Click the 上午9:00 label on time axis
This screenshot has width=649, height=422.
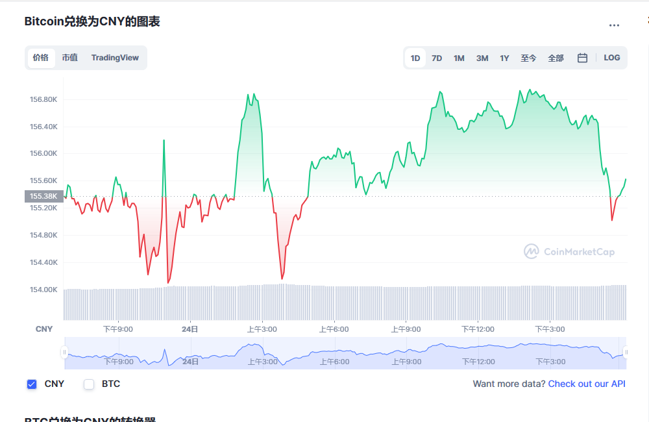point(406,329)
